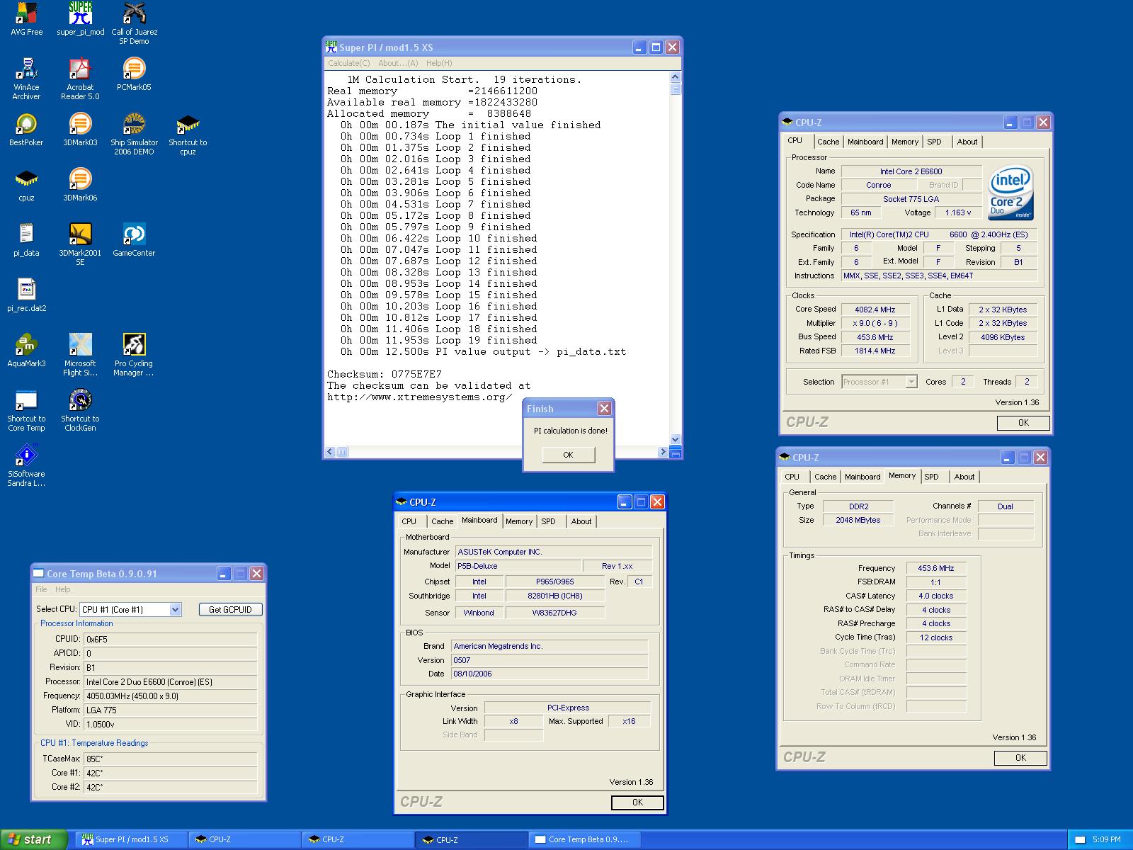
Task: Launch Pro Cycling Manager icon
Action: pyautogui.click(x=134, y=355)
